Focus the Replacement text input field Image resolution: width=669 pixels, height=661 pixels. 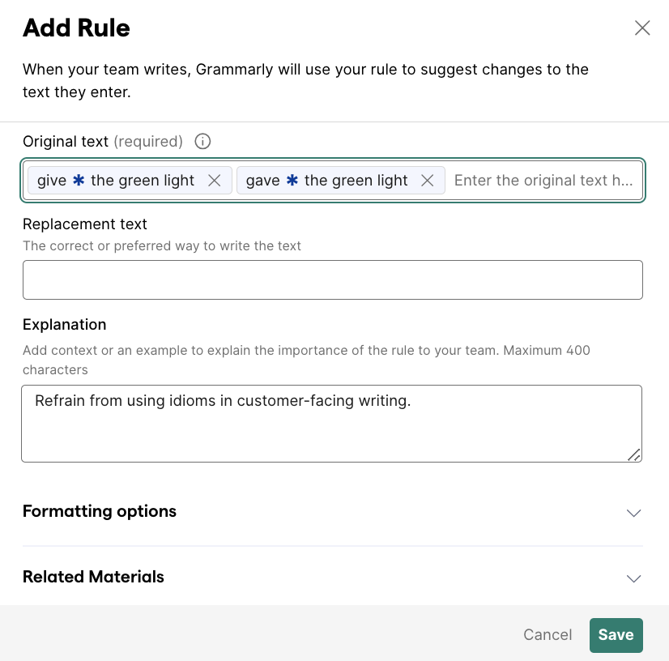coord(333,280)
